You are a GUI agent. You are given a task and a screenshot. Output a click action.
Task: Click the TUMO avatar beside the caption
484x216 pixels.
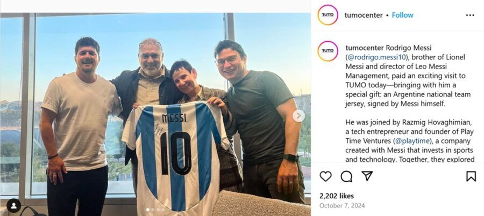pos(328,51)
